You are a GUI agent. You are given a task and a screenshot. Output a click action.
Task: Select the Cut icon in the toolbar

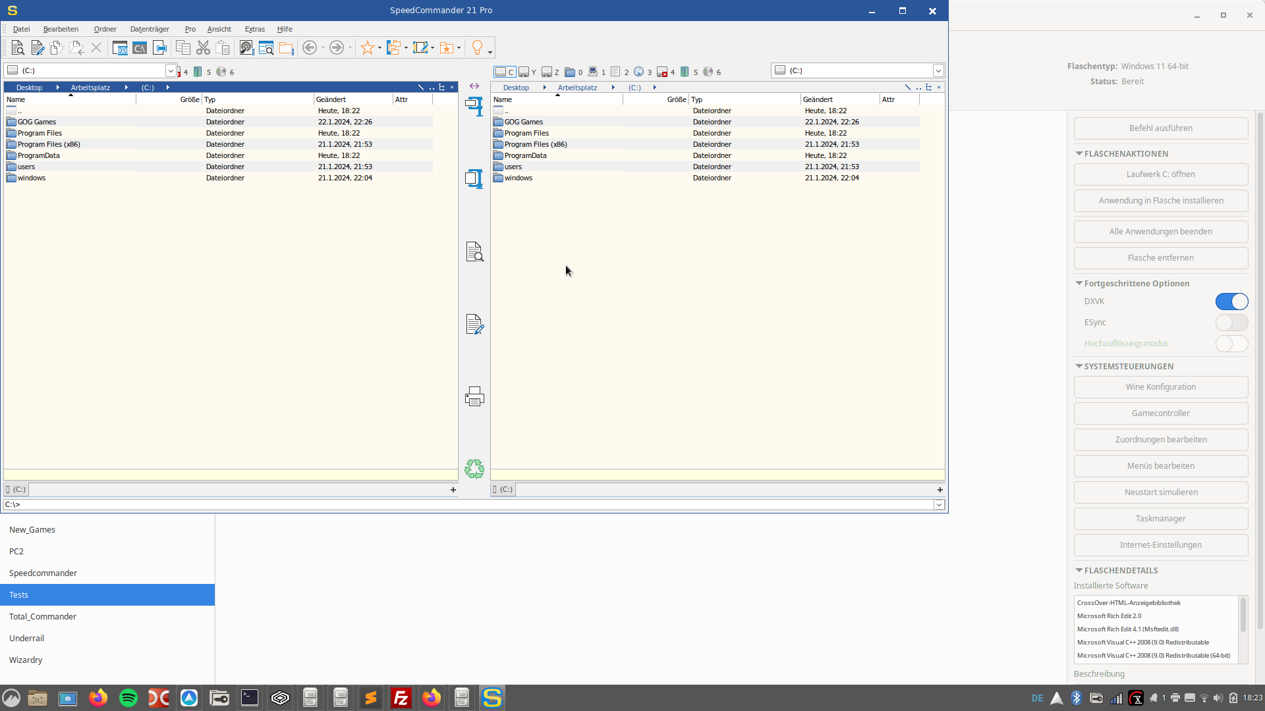click(x=203, y=47)
